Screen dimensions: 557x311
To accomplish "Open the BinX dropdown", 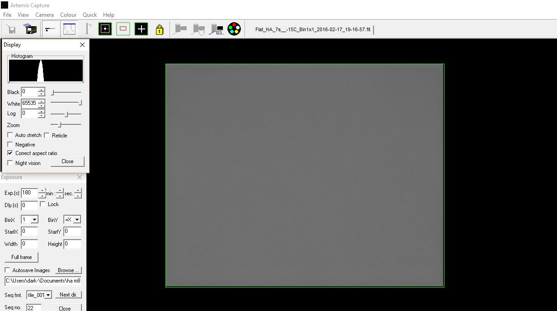I will [34, 220].
